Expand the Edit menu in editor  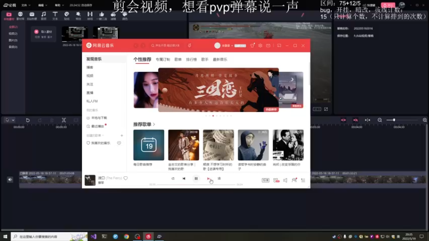[x=42, y=5]
